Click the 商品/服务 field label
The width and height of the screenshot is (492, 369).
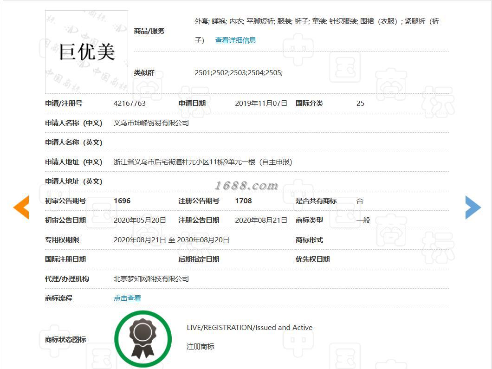click(x=149, y=31)
